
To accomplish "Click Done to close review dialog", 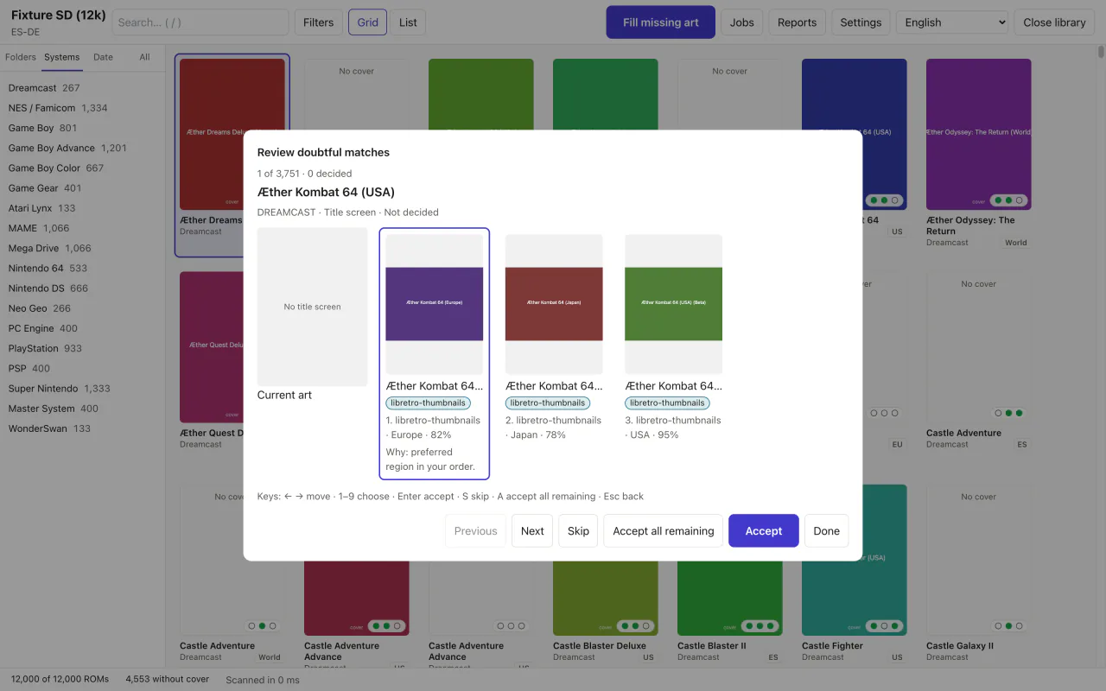I will [826, 530].
